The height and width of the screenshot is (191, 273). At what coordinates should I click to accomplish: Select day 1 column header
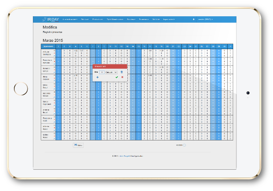[58, 46]
